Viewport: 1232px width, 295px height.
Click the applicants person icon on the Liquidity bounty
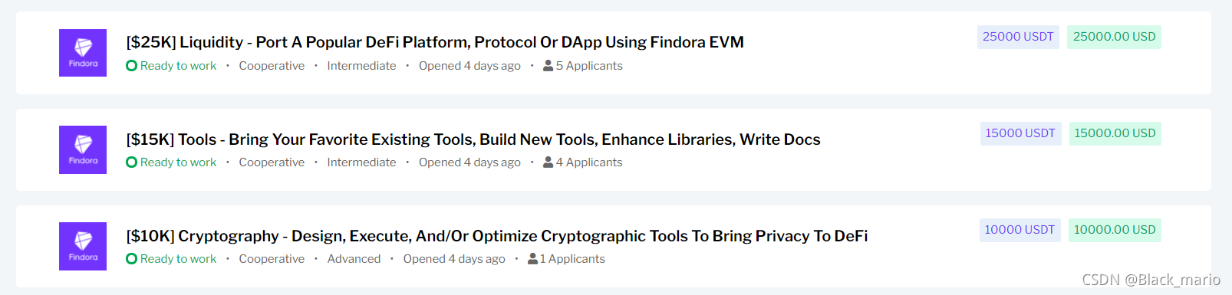click(x=548, y=66)
